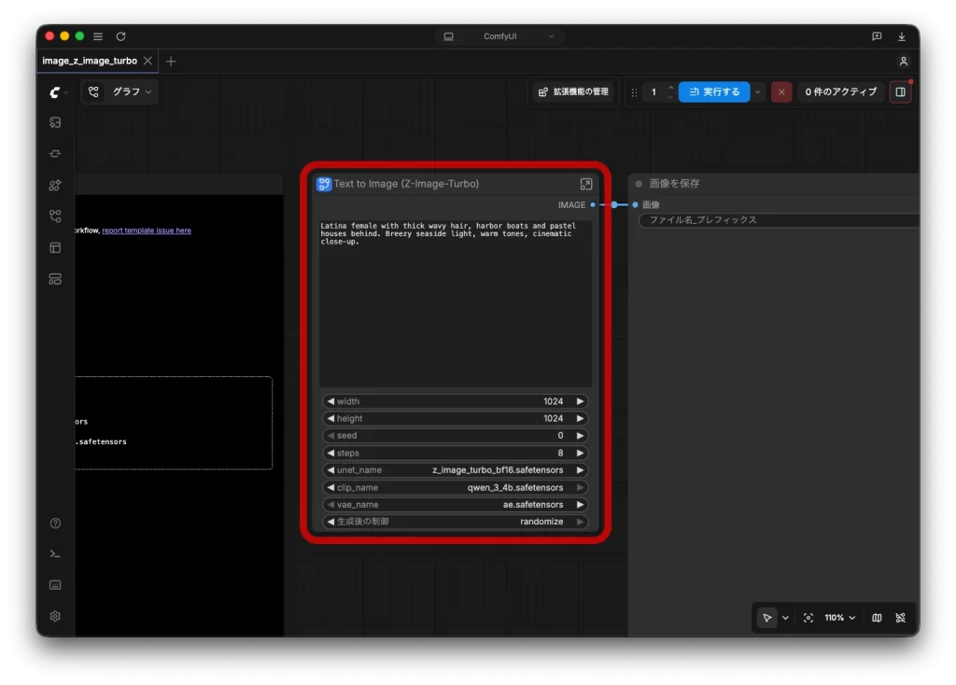956x685 pixels.
Task: Click the graph icon next to グラフ
Action: (x=93, y=92)
